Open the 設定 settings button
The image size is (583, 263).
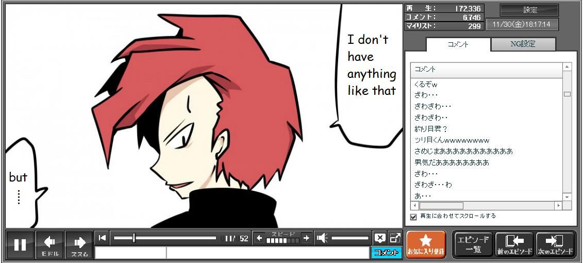click(529, 10)
